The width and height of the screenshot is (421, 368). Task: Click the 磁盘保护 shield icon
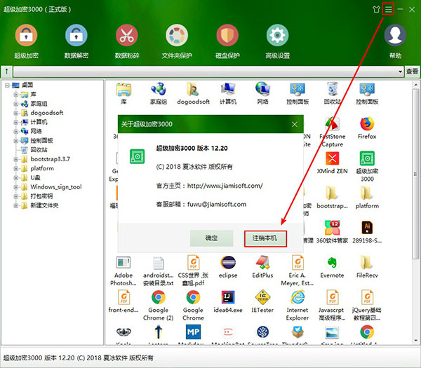tap(227, 36)
